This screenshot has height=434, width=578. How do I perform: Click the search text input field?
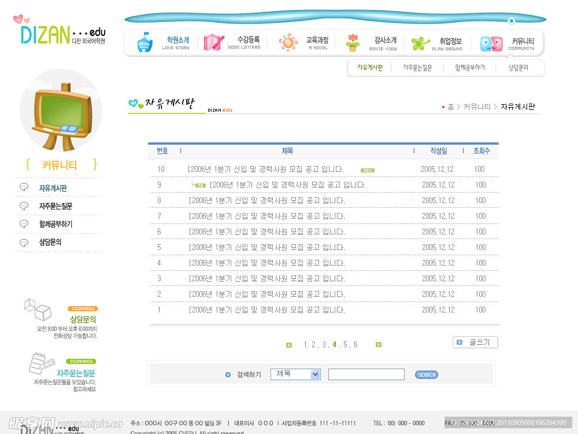[x=366, y=374]
